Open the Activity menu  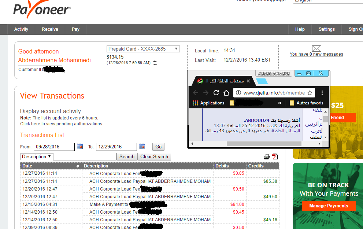point(21,29)
